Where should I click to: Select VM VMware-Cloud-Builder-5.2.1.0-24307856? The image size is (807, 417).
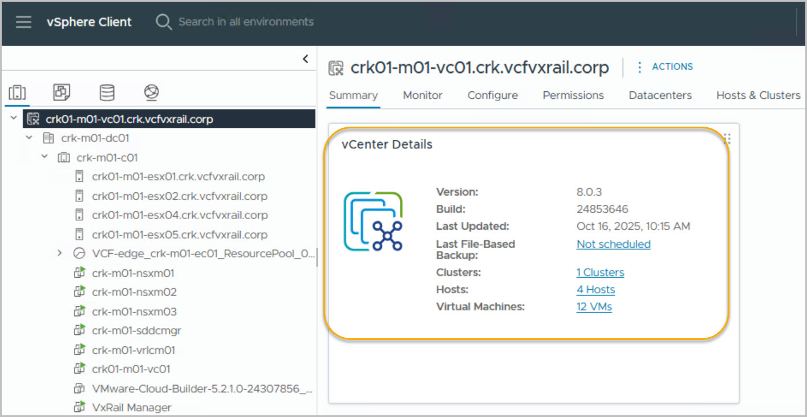202,388
